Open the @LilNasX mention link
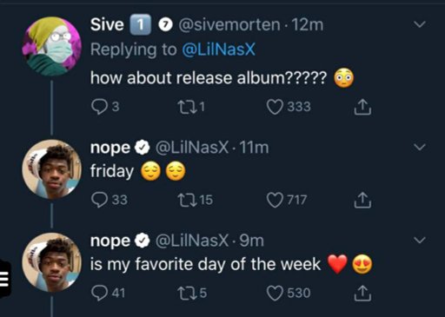 [219, 50]
